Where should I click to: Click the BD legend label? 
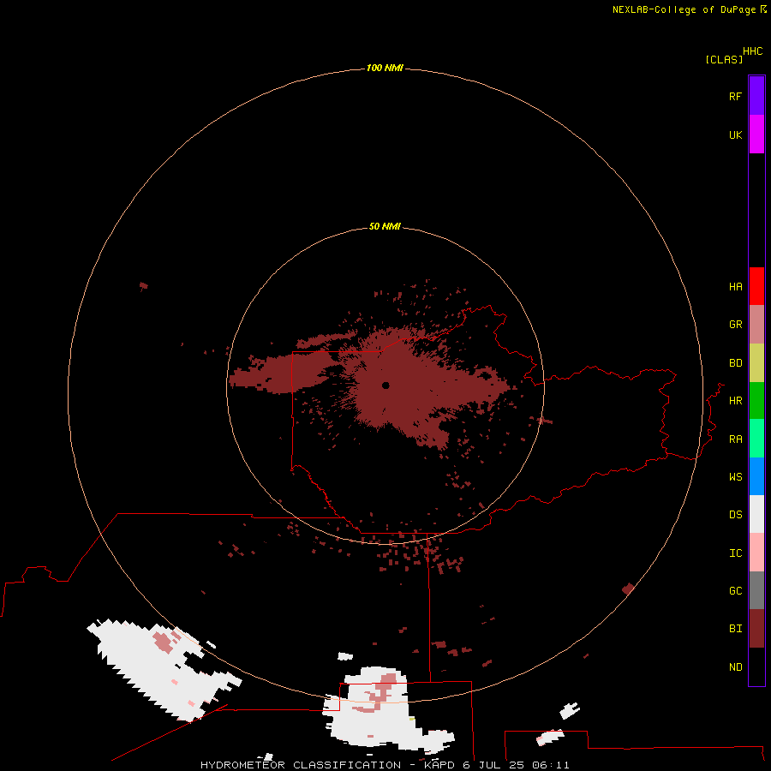pos(735,363)
